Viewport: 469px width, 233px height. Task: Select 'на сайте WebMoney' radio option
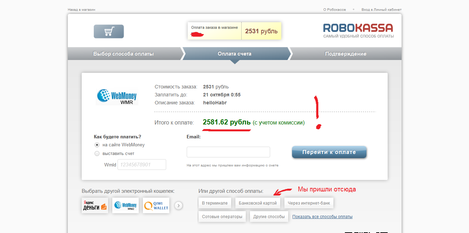pos(97,145)
